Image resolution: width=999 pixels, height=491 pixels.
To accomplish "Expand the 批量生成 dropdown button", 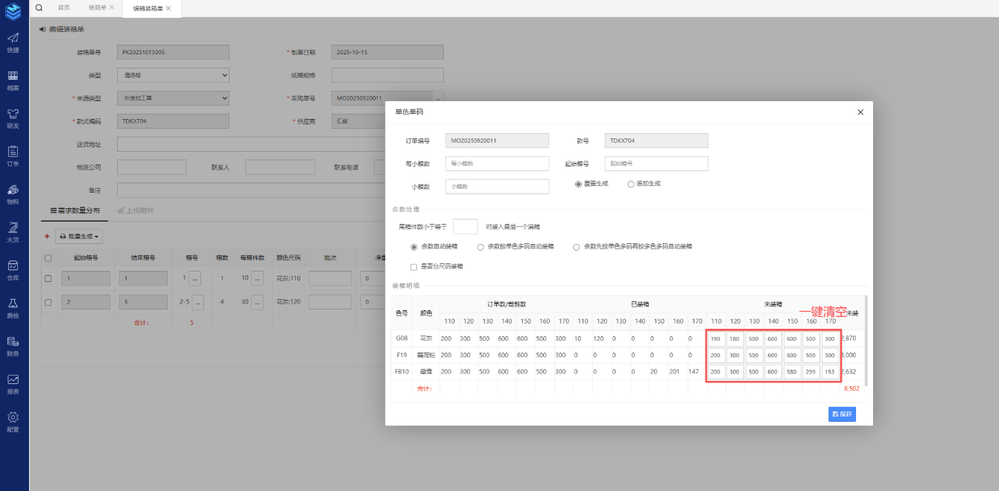I will coord(79,236).
